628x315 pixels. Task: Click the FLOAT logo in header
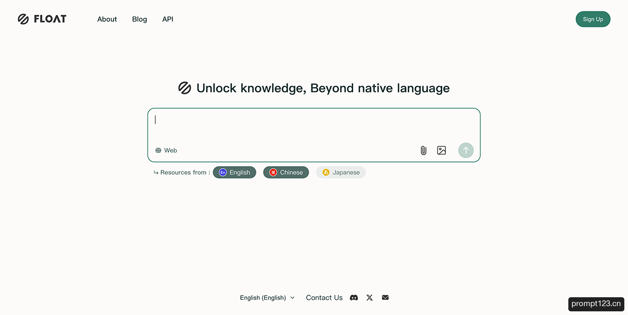pyautogui.click(x=42, y=19)
